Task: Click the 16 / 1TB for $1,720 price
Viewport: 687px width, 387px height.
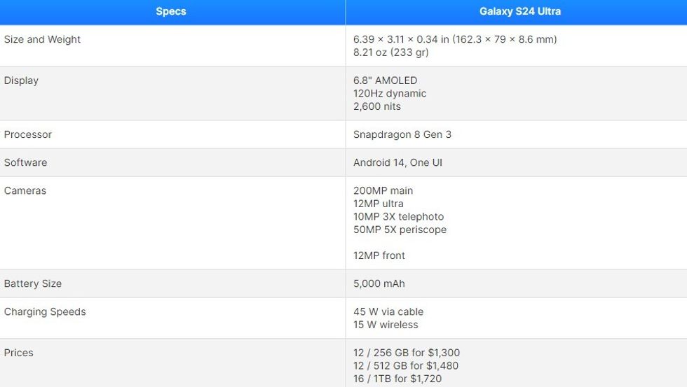Action: 397,379
